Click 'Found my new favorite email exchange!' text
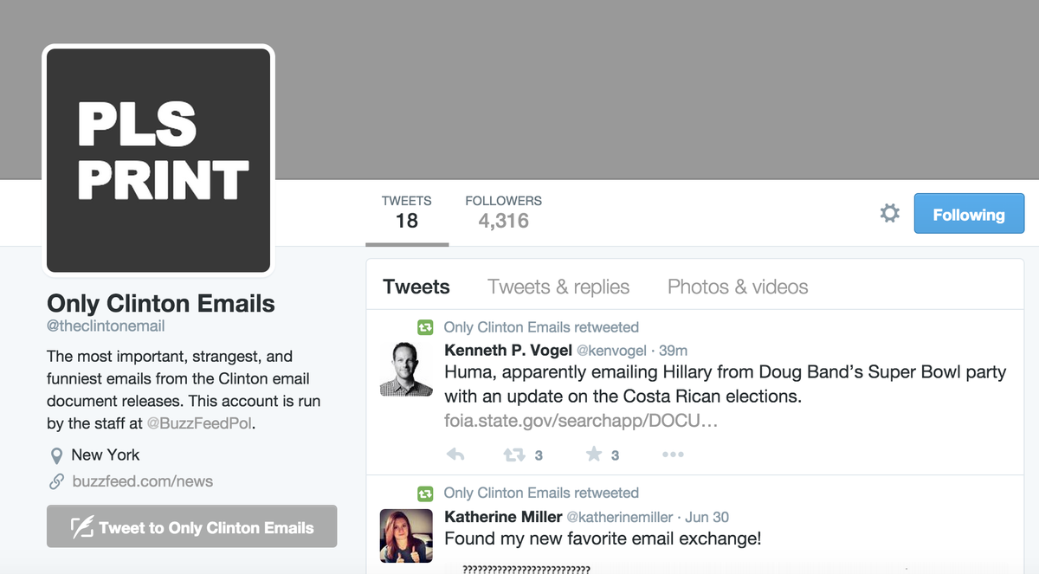 pyautogui.click(x=603, y=539)
